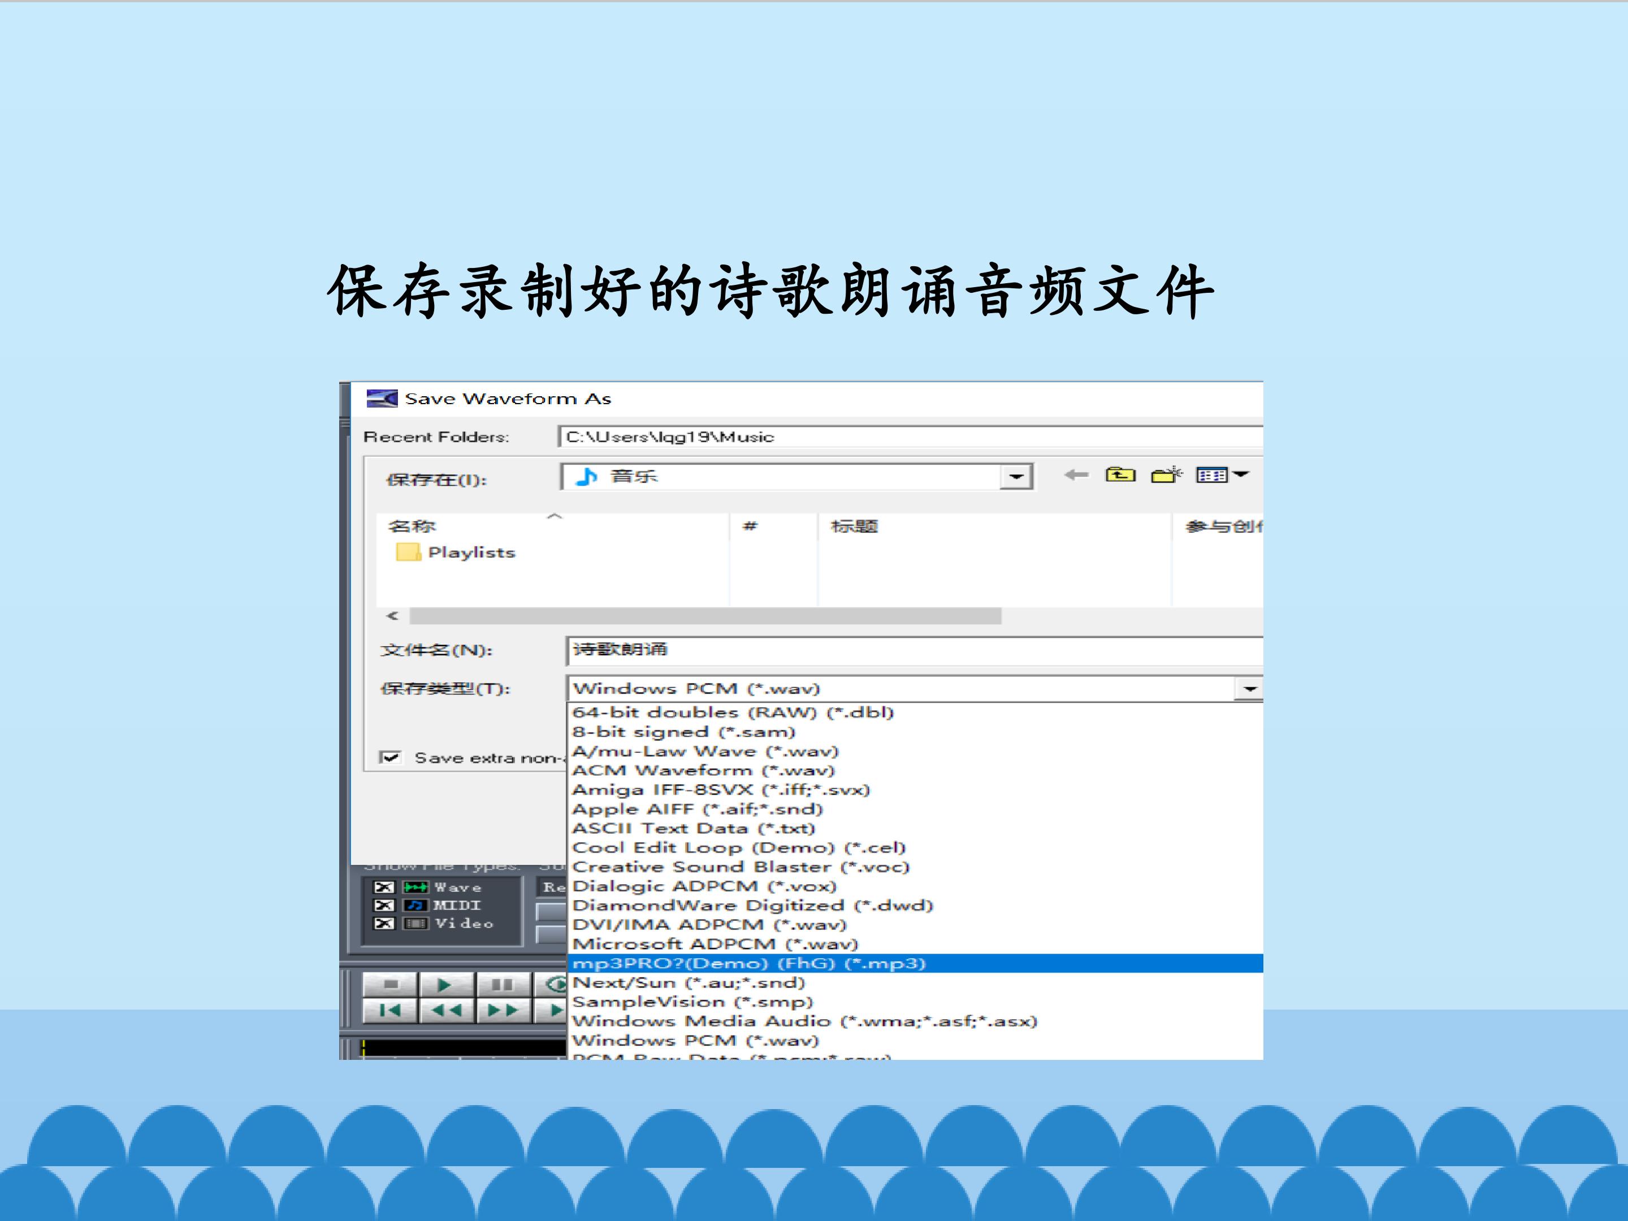1628x1221 pixels.
Task: Select Windows Media Audio format
Action: (x=916, y=1021)
